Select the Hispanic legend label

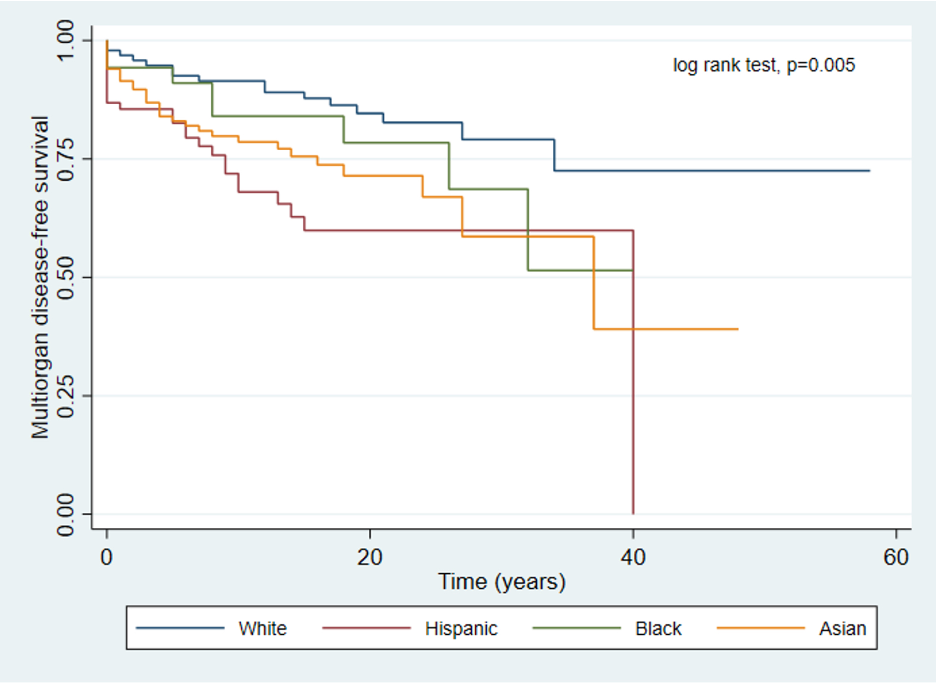point(461,629)
